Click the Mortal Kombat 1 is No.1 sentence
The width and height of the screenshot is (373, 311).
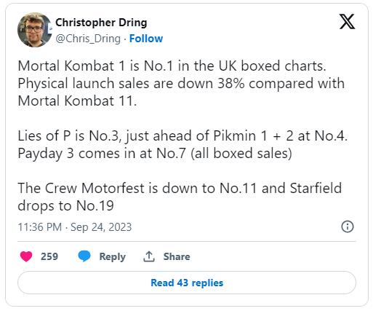pyautogui.click(x=172, y=66)
